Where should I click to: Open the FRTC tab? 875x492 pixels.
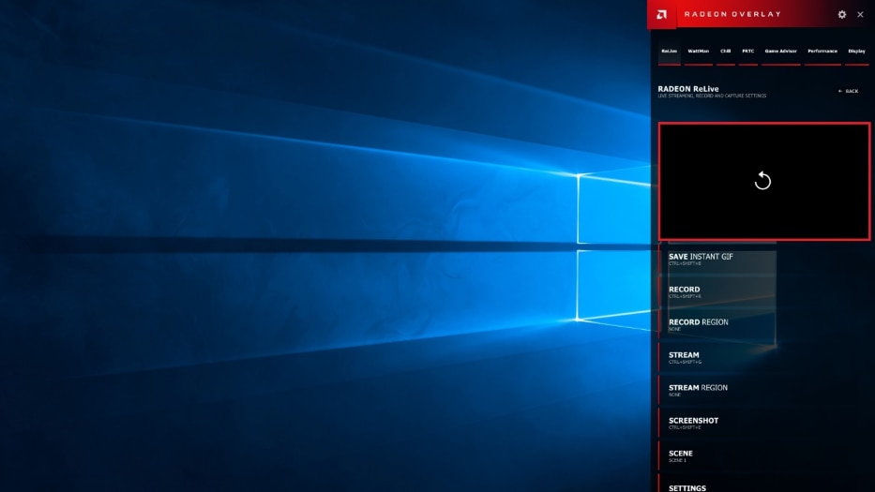point(747,52)
